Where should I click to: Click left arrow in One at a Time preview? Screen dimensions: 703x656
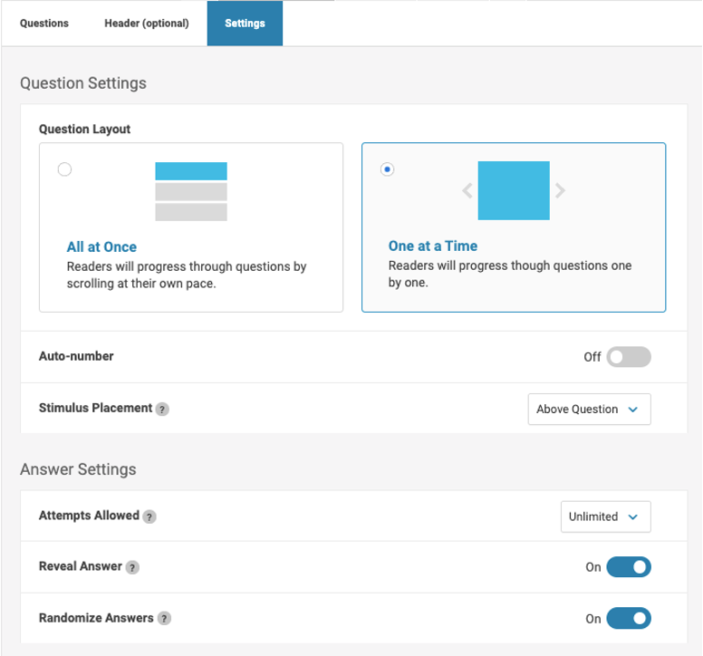point(467,191)
